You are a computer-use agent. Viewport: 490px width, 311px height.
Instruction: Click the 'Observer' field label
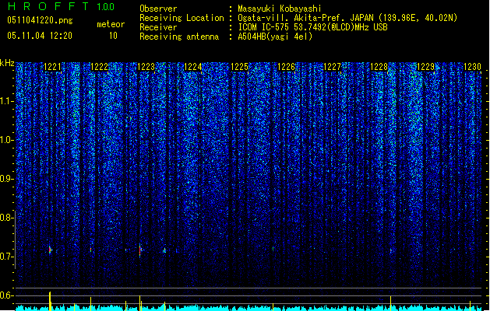click(x=158, y=9)
